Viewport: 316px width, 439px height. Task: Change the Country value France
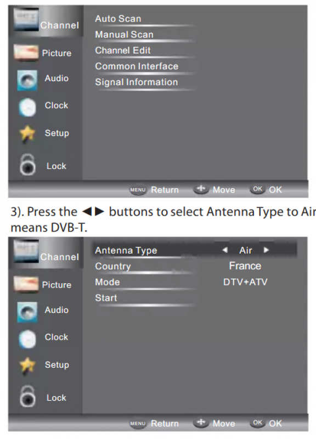click(245, 266)
